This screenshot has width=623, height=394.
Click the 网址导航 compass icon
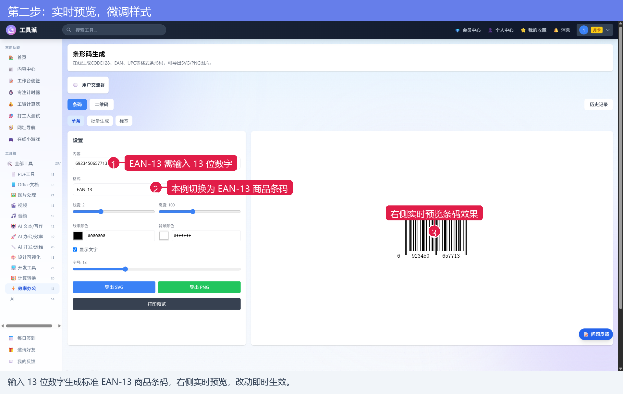click(x=11, y=128)
